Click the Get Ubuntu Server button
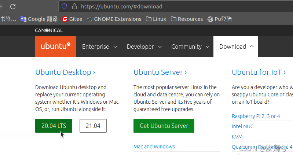 pos(164,126)
